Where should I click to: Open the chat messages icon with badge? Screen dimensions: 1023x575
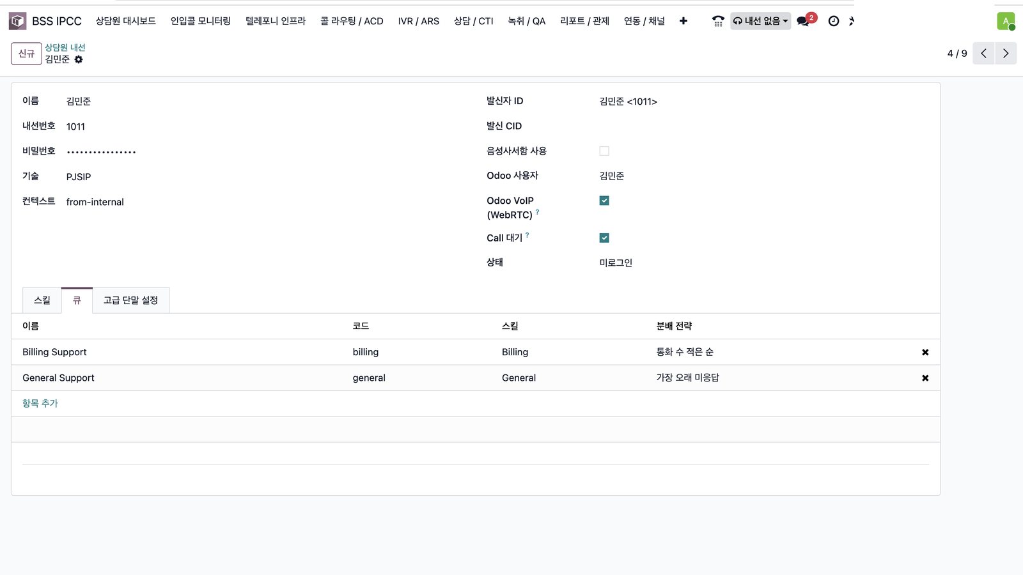coord(803,21)
